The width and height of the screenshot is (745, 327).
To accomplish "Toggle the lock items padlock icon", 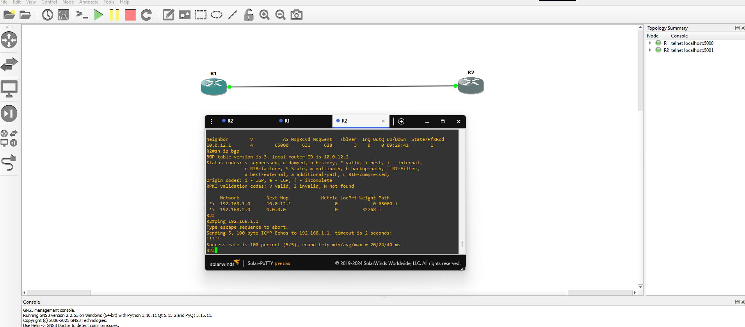I will (x=249, y=15).
